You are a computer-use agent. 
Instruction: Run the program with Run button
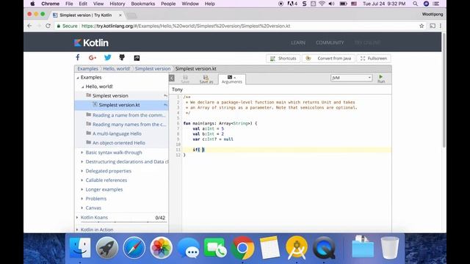point(381,78)
